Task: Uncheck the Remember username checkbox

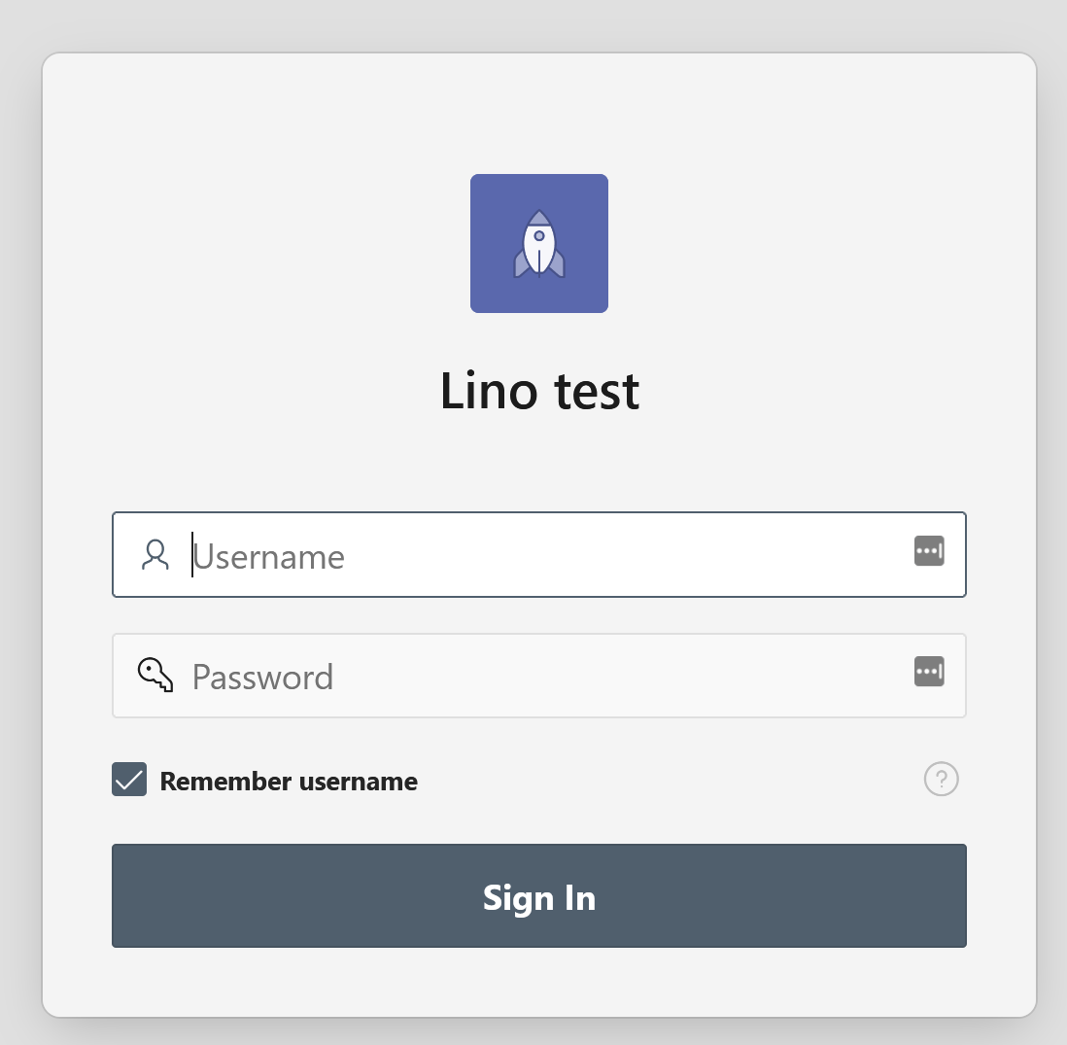Action: [x=129, y=780]
